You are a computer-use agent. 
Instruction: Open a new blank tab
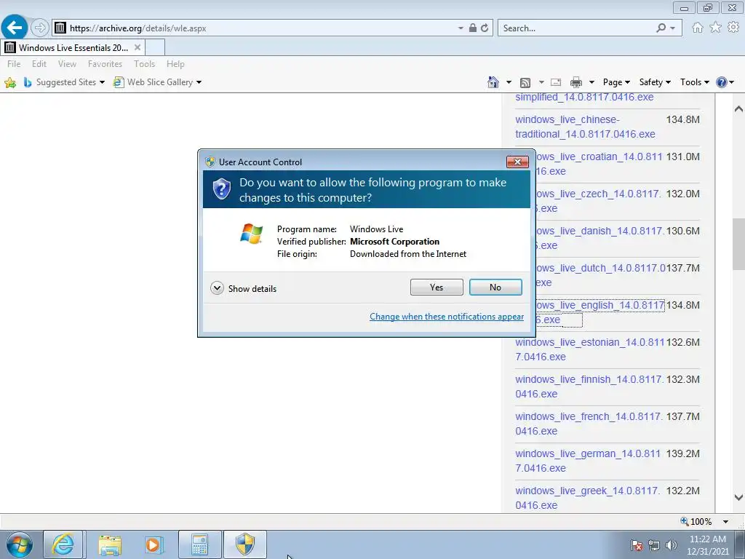coord(155,47)
